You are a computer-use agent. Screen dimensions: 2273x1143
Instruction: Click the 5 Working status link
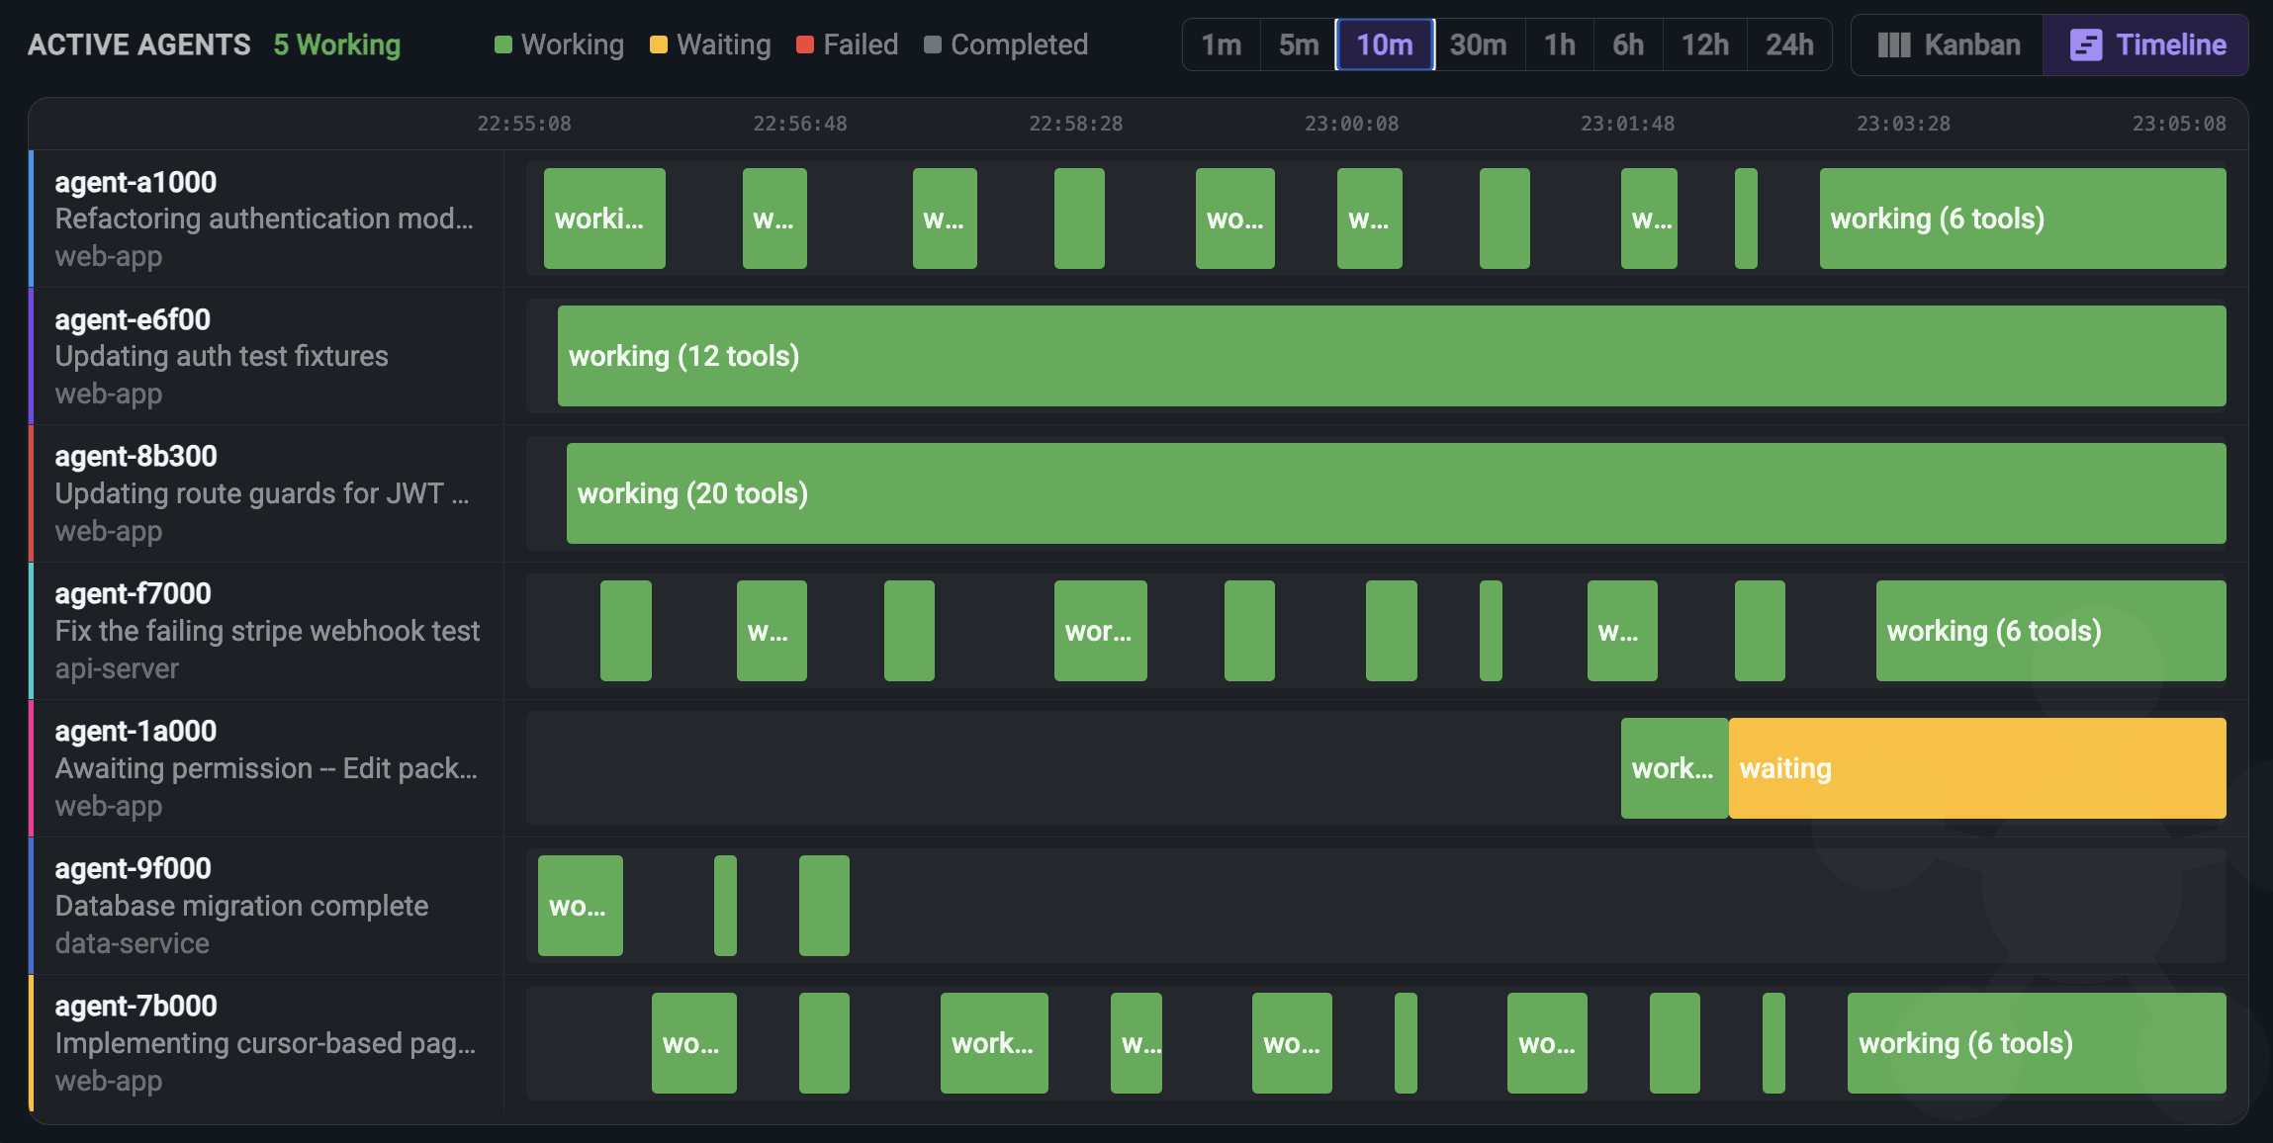pyautogui.click(x=335, y=44)
